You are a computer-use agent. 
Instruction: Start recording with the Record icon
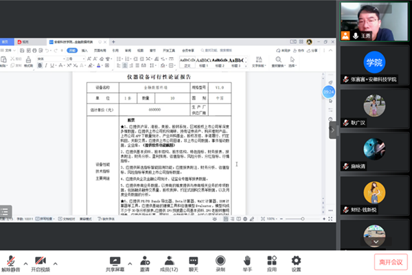[220, 261]
